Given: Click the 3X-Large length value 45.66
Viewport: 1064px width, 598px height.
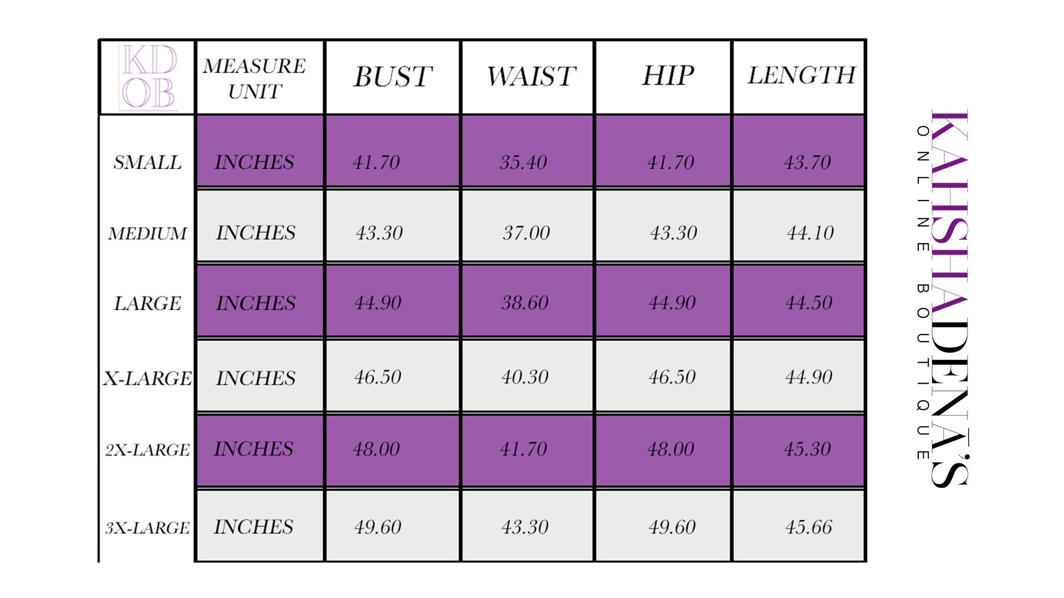Looking at the screenshot, I should [809, 527].
